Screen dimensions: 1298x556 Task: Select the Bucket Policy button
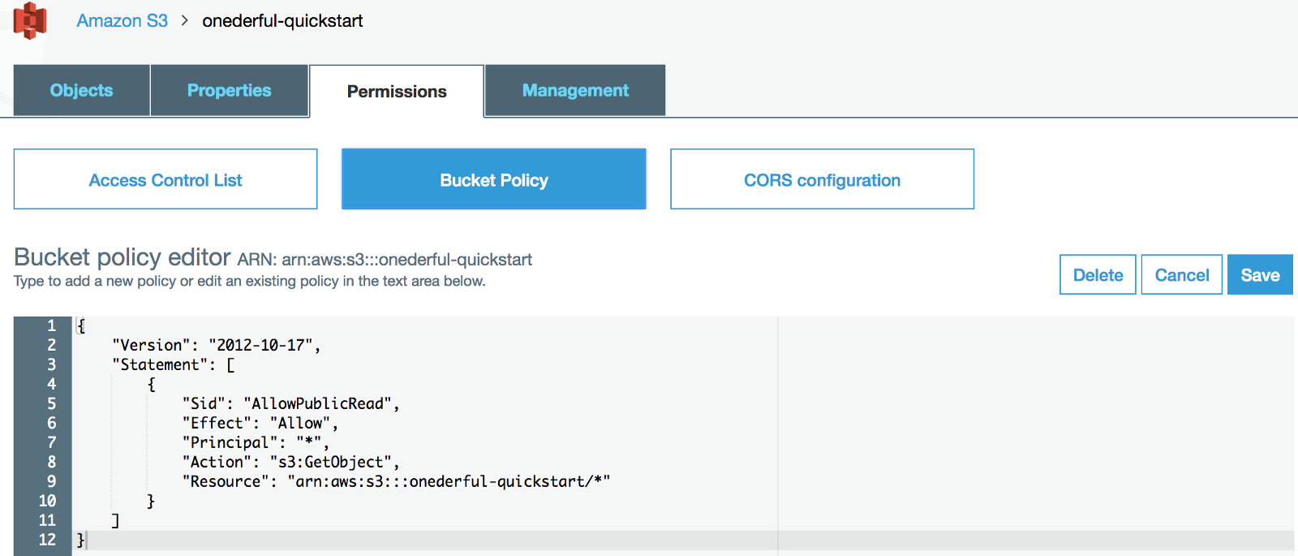(493, 180)
